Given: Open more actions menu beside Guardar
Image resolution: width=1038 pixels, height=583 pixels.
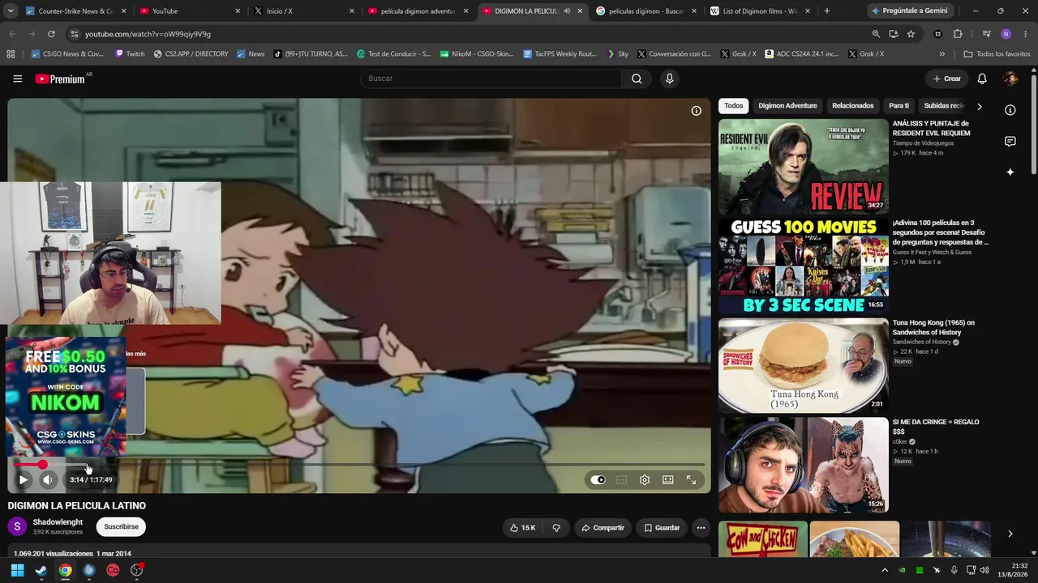Looking at the screenshot, I should (701, 528).
